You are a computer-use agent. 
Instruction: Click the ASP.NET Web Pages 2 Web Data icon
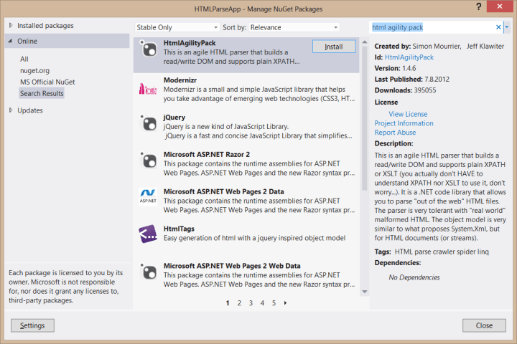pos(149,271)
